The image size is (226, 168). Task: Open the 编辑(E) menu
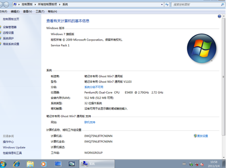(x=15, y=12)
